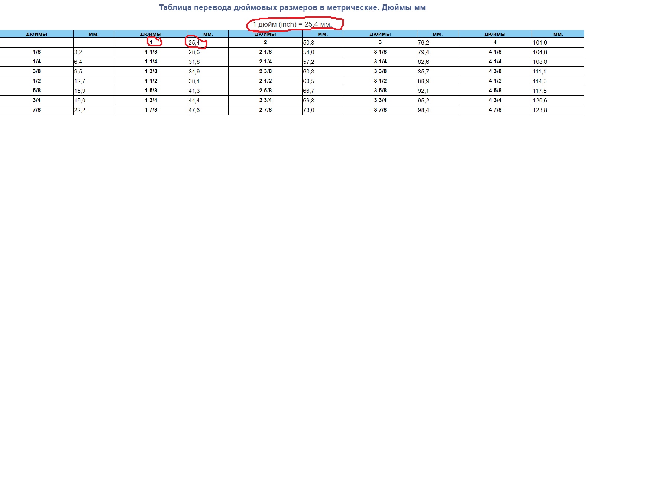
Task: Select the '4 3/8' inches cell
Action: coord(495,71)
